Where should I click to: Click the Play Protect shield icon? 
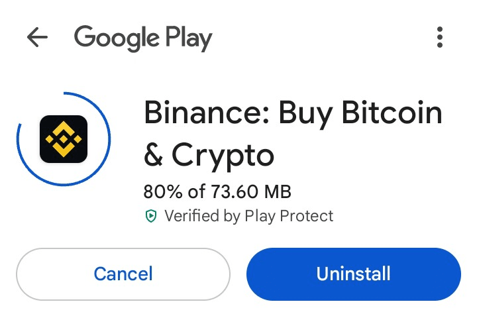point(151,216)
